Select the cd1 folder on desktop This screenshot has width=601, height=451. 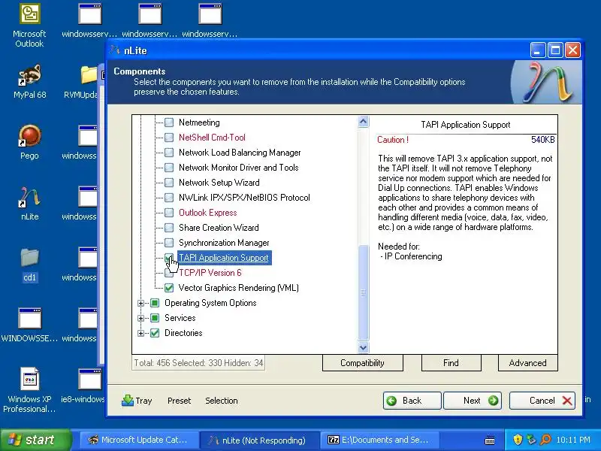click(29, 265)
